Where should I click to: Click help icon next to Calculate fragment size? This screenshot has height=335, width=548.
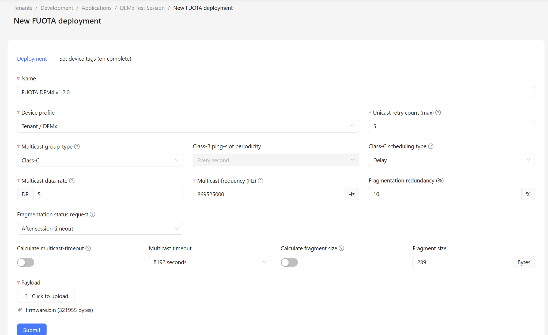(x=341, y=248)
